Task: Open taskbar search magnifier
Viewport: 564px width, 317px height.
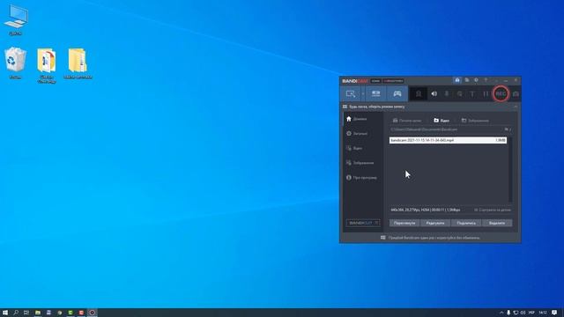Action: pyautogui.click(x=16, y=313)
